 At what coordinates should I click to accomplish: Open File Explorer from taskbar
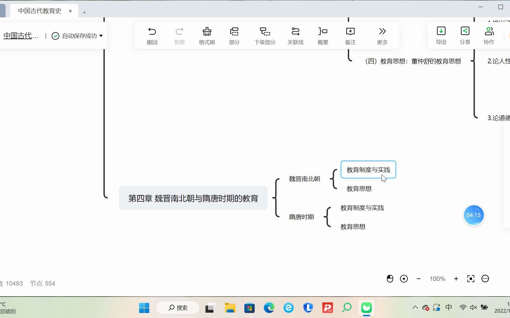click(x=230, y=308)
